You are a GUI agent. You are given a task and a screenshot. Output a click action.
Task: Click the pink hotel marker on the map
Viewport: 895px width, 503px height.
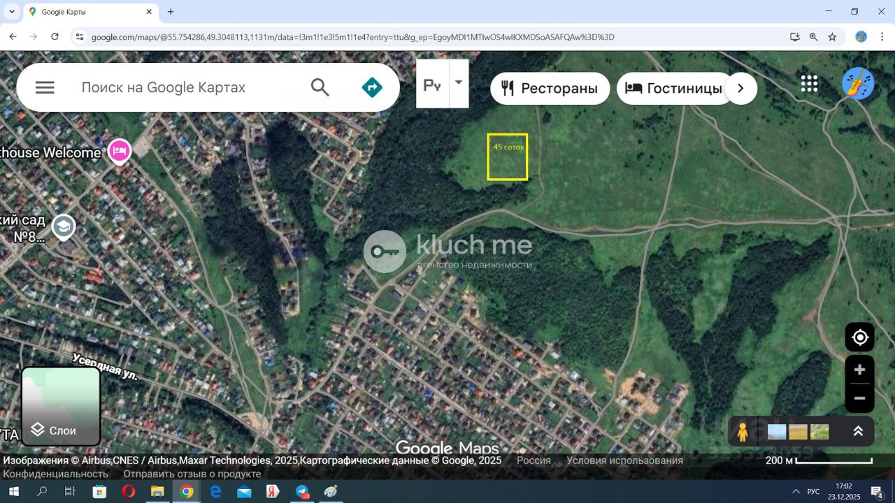(x=120, y=151)
